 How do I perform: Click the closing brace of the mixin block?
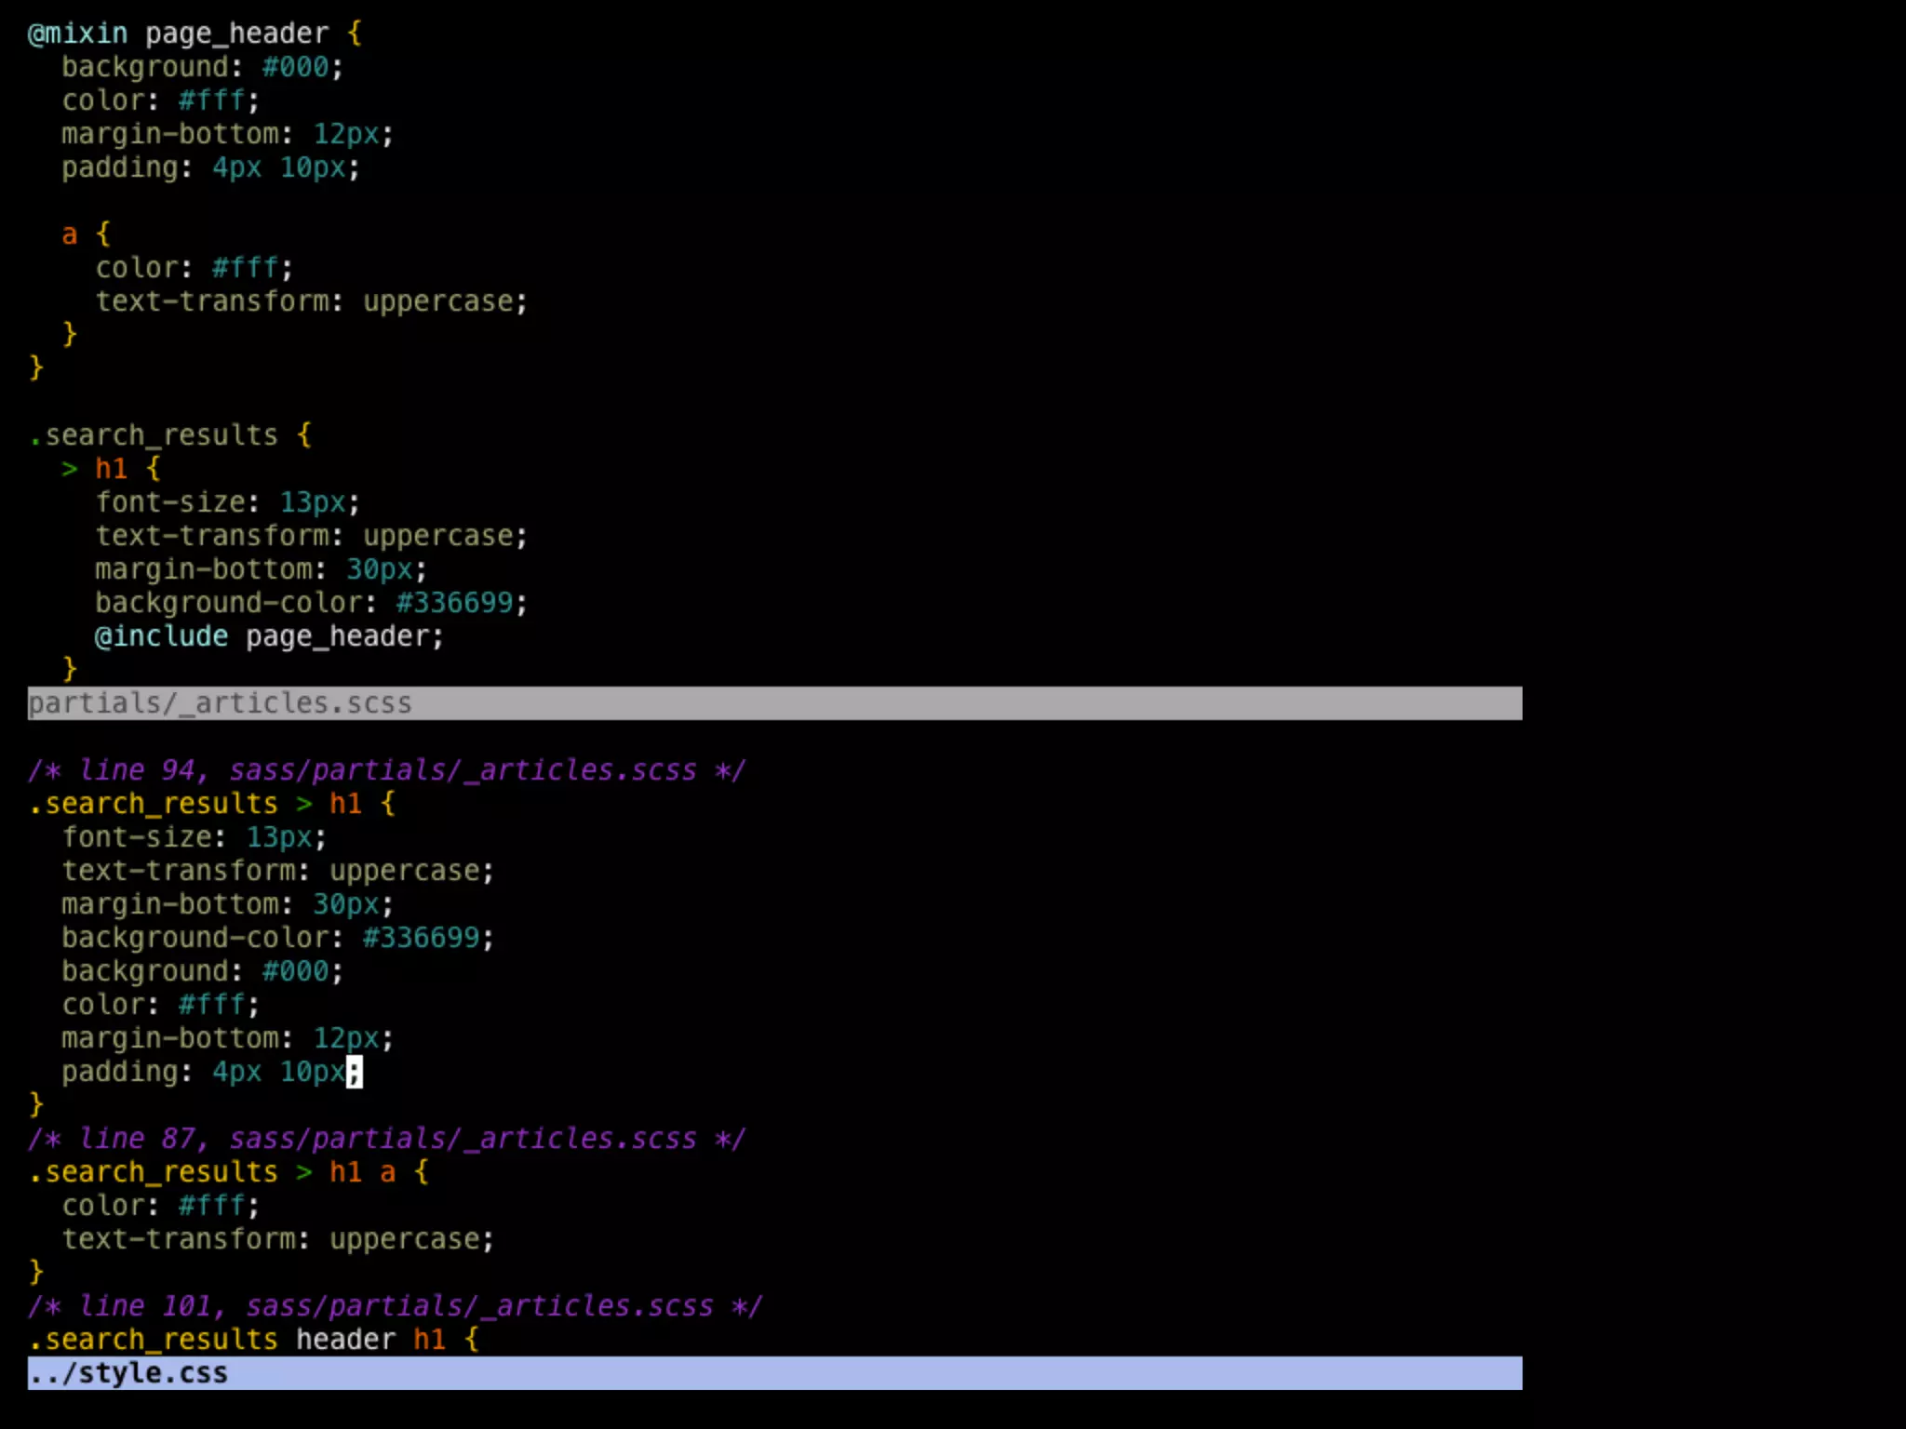tap(35, 368)
